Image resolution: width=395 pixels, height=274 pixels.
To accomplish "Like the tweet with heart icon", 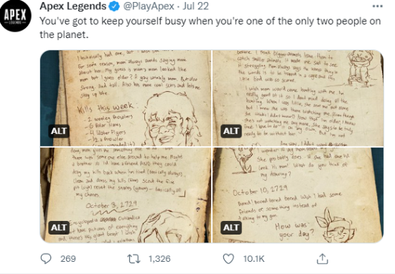I will [228, 259].
